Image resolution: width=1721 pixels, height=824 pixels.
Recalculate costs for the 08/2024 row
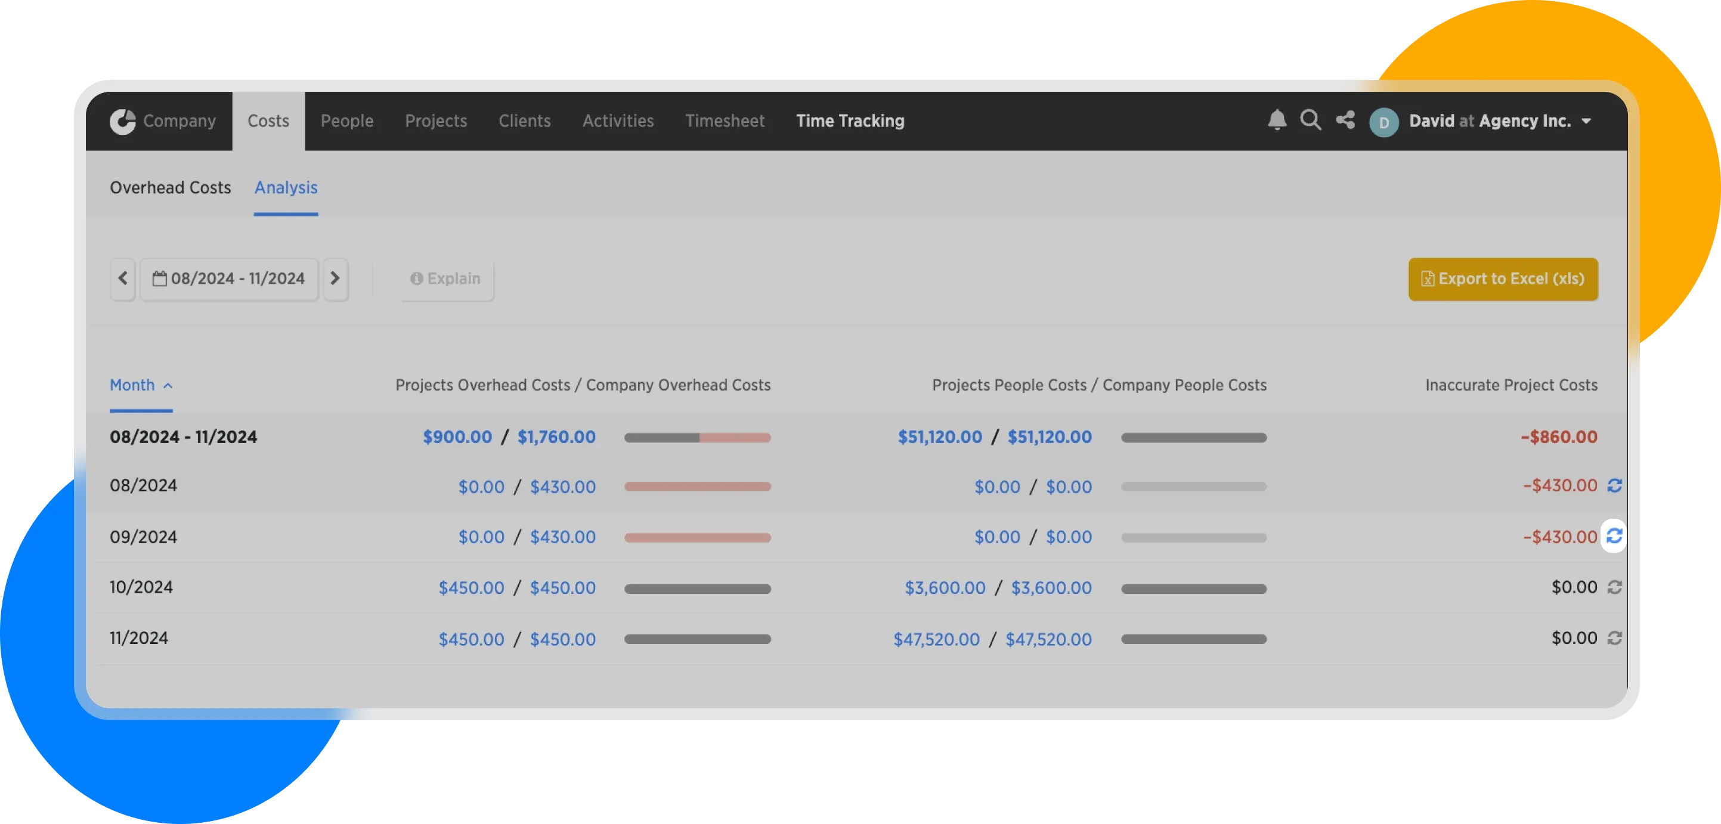click(1614, 485)
